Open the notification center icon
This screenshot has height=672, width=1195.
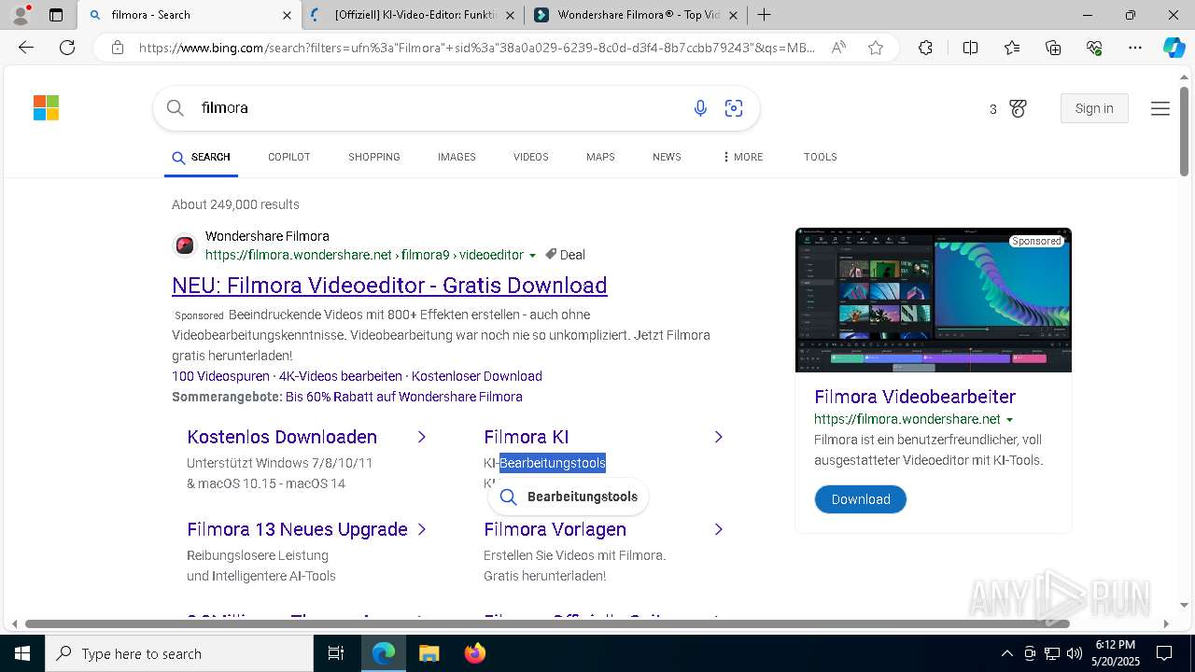point(1164,653)
